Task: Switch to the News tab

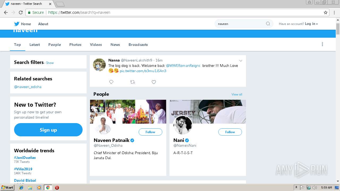Action: click(x=115, y=45)
